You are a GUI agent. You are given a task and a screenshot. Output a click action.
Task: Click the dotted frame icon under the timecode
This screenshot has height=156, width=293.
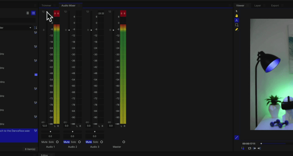(243, 148)
